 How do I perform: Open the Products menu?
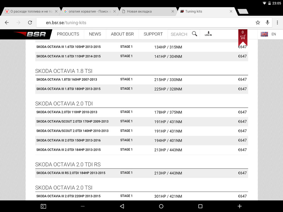click(x=68, y=34)
